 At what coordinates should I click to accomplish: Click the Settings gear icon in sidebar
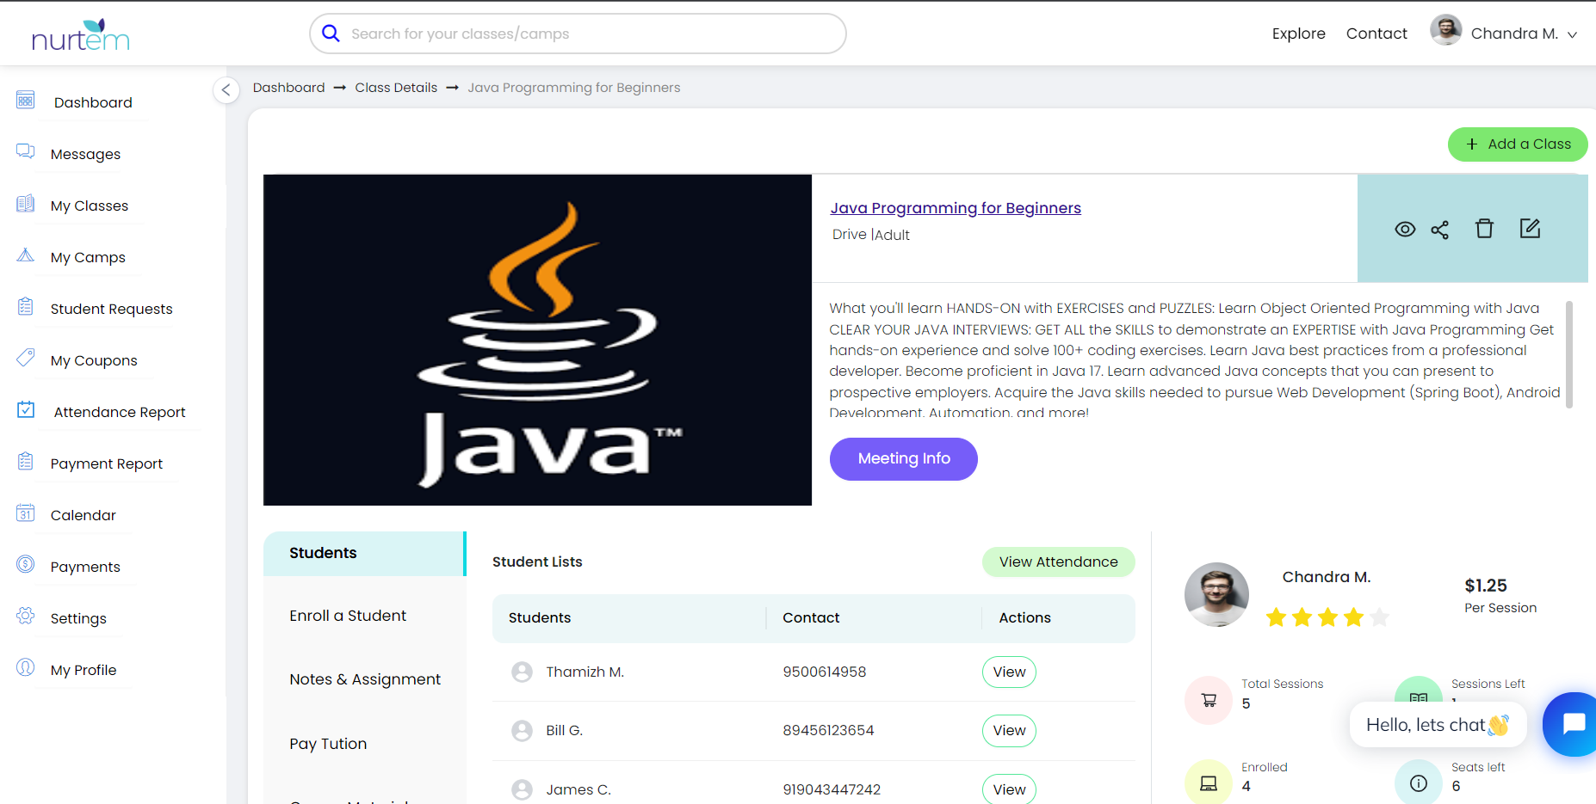click(x=26, y=616)
